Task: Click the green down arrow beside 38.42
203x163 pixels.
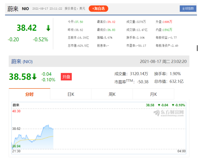Action: click(48, 28)
